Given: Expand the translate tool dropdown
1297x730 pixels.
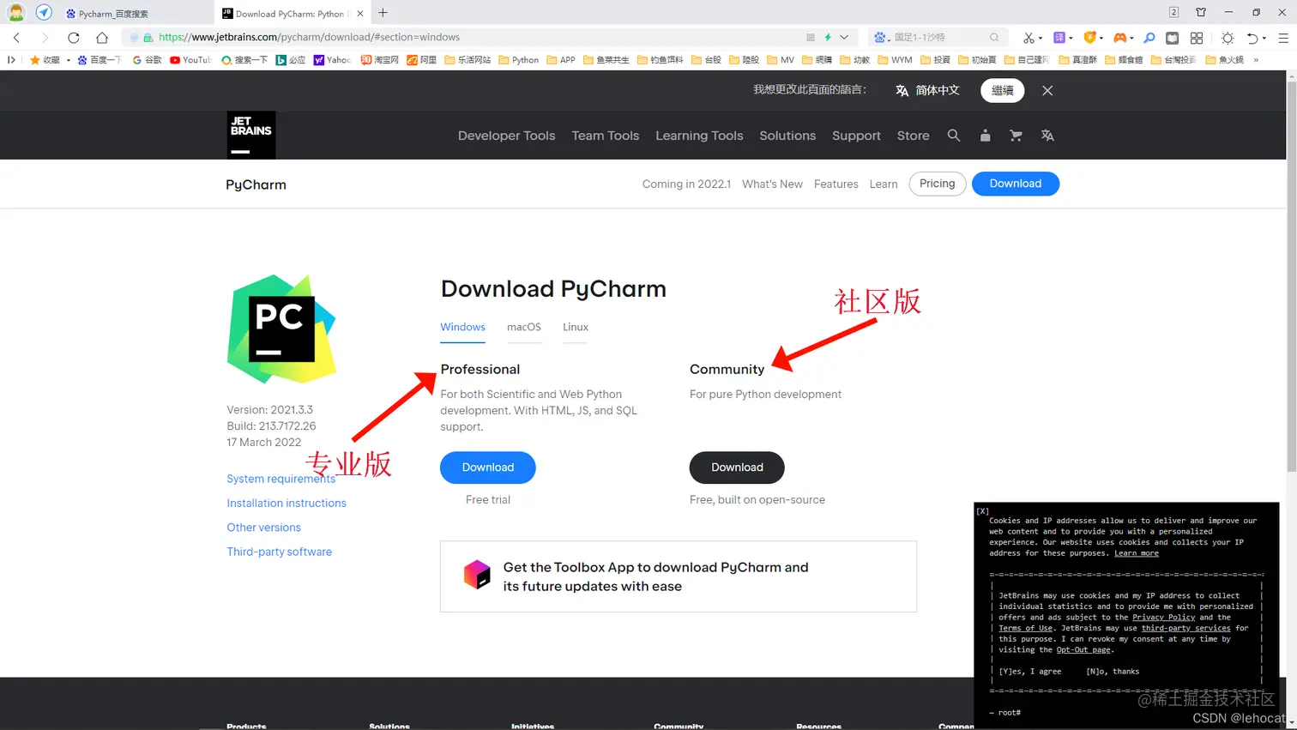Looking at the screenshot, I should point(1072,38).
